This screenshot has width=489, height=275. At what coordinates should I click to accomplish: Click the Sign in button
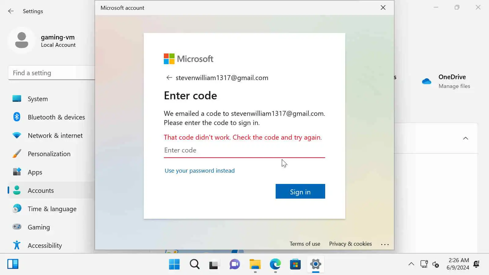click(x=300, y=192)
